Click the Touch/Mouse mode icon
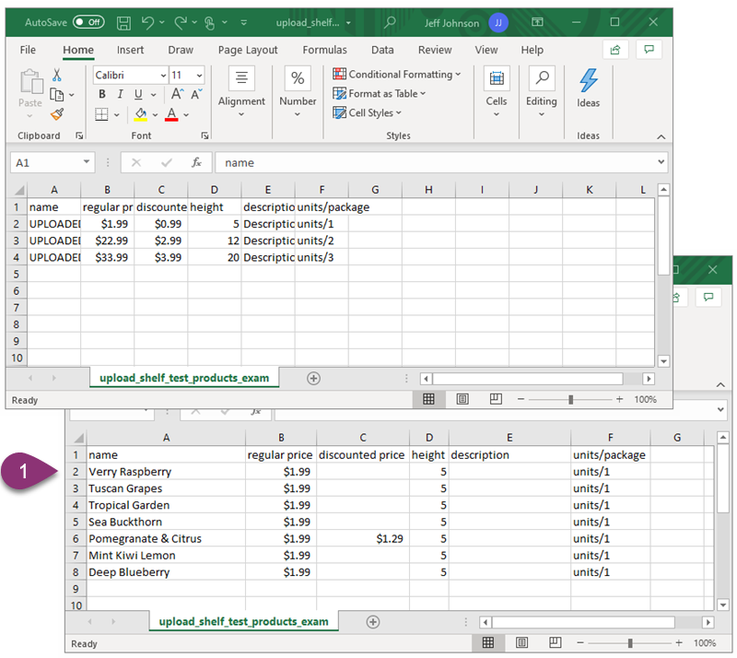 pos(210,22)
